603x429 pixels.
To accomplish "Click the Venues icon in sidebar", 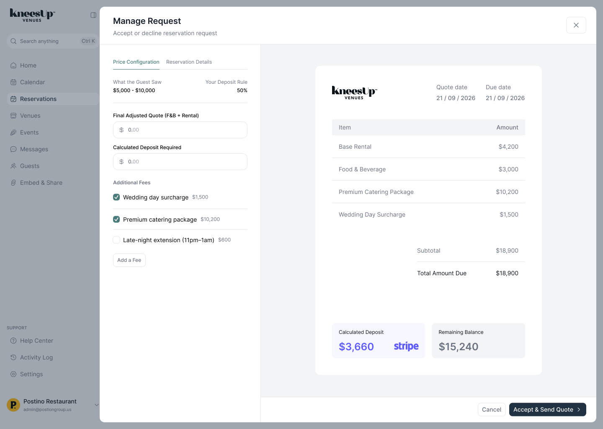I will tap(13, 116).
